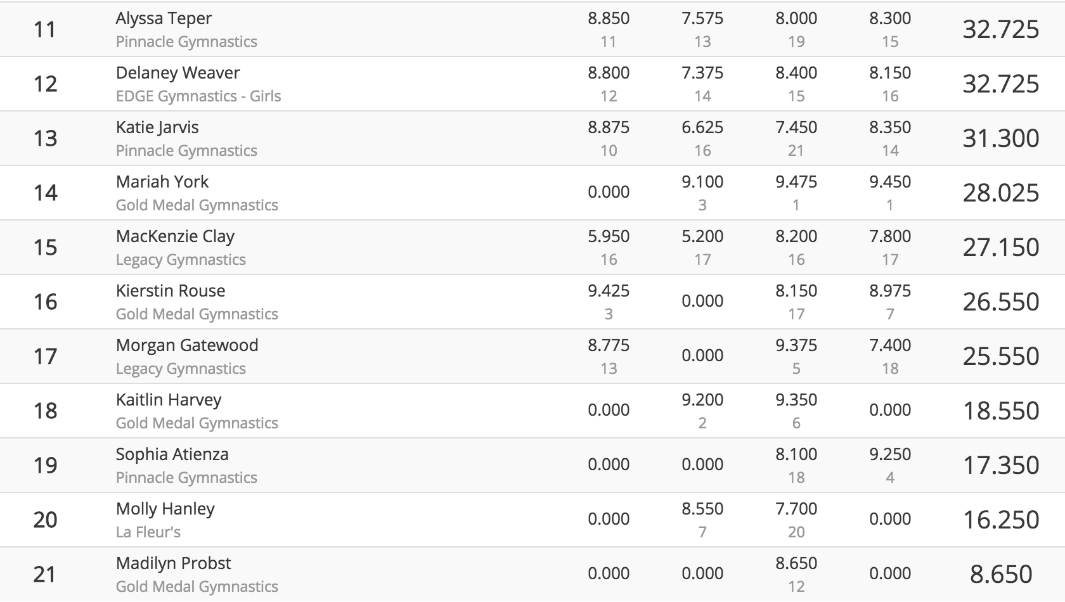Open Mariah York's results
The height and width of the screenshot is (602, 1065).
[162, 182]
